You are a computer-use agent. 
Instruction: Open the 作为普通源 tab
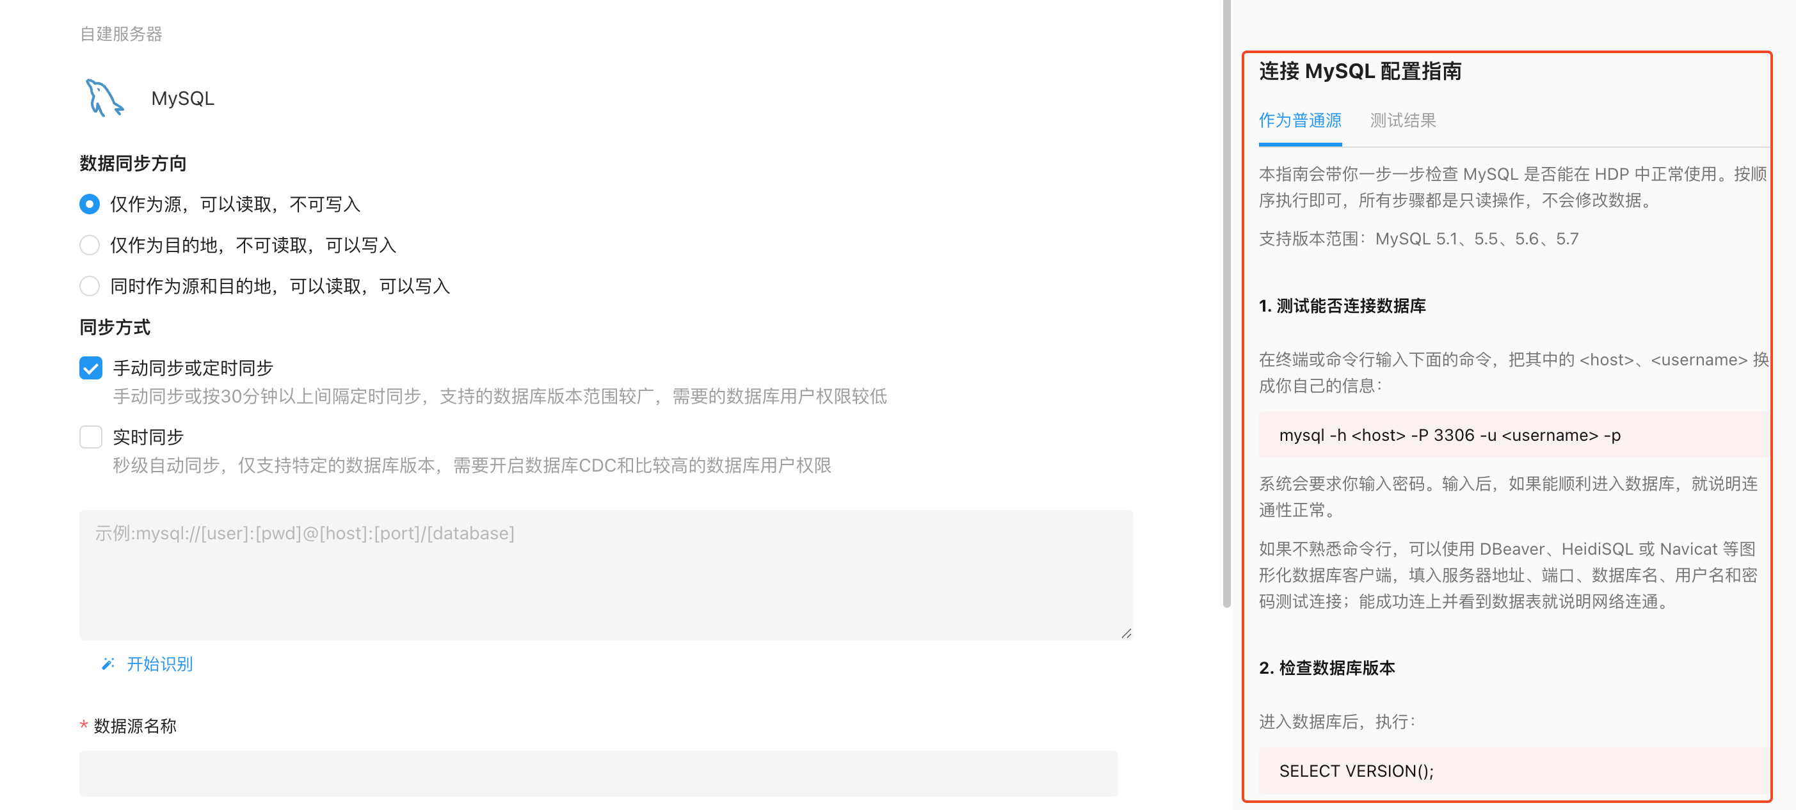[1299, 120]
